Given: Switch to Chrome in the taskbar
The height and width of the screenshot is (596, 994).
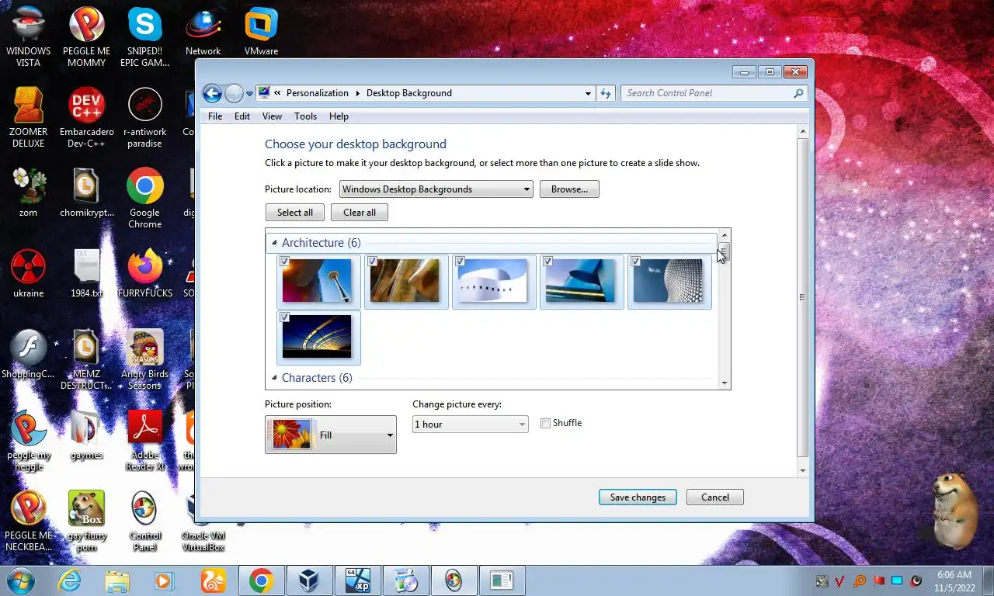Looking at the screenshot, I should coord(261,580).
